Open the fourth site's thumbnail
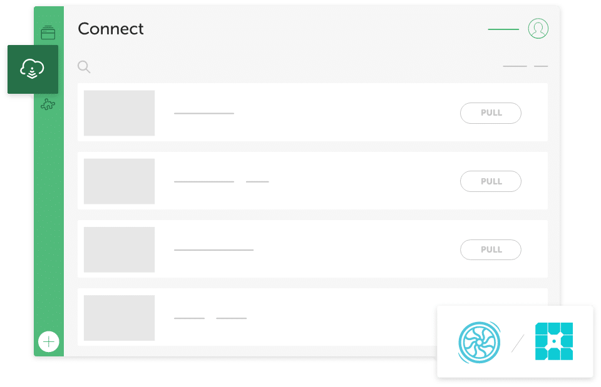 click(119, 318)
